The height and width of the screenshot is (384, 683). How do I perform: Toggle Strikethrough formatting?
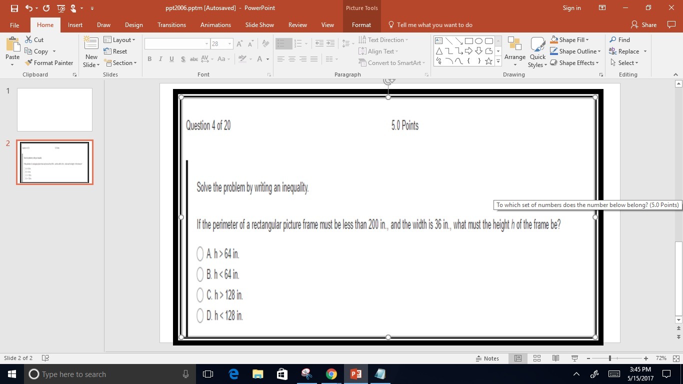tap(194, 59)
